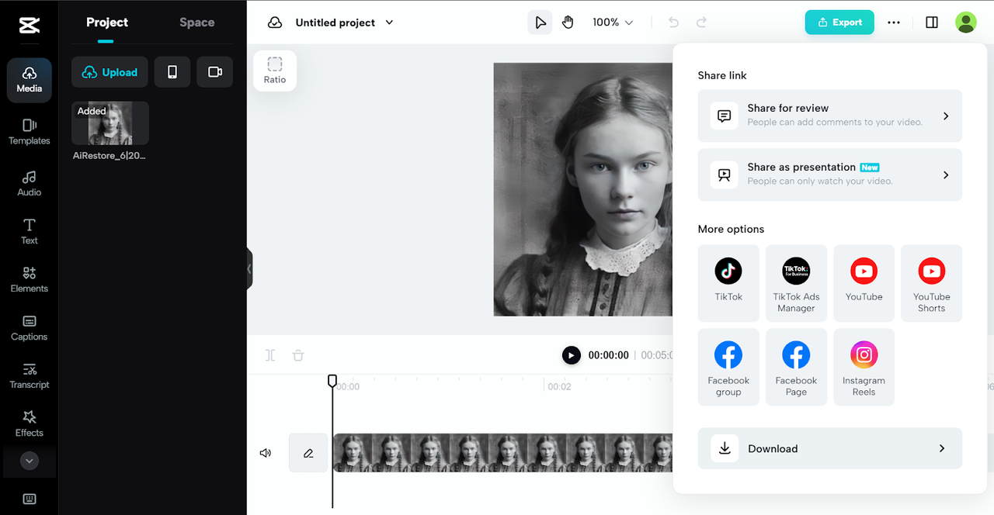
Task: Select the pointer select tool
Action: [540, 22]
